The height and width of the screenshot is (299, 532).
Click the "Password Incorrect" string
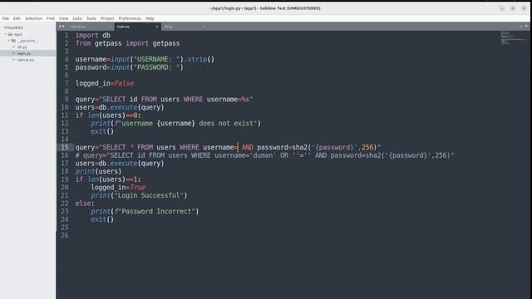coord(156,212)
